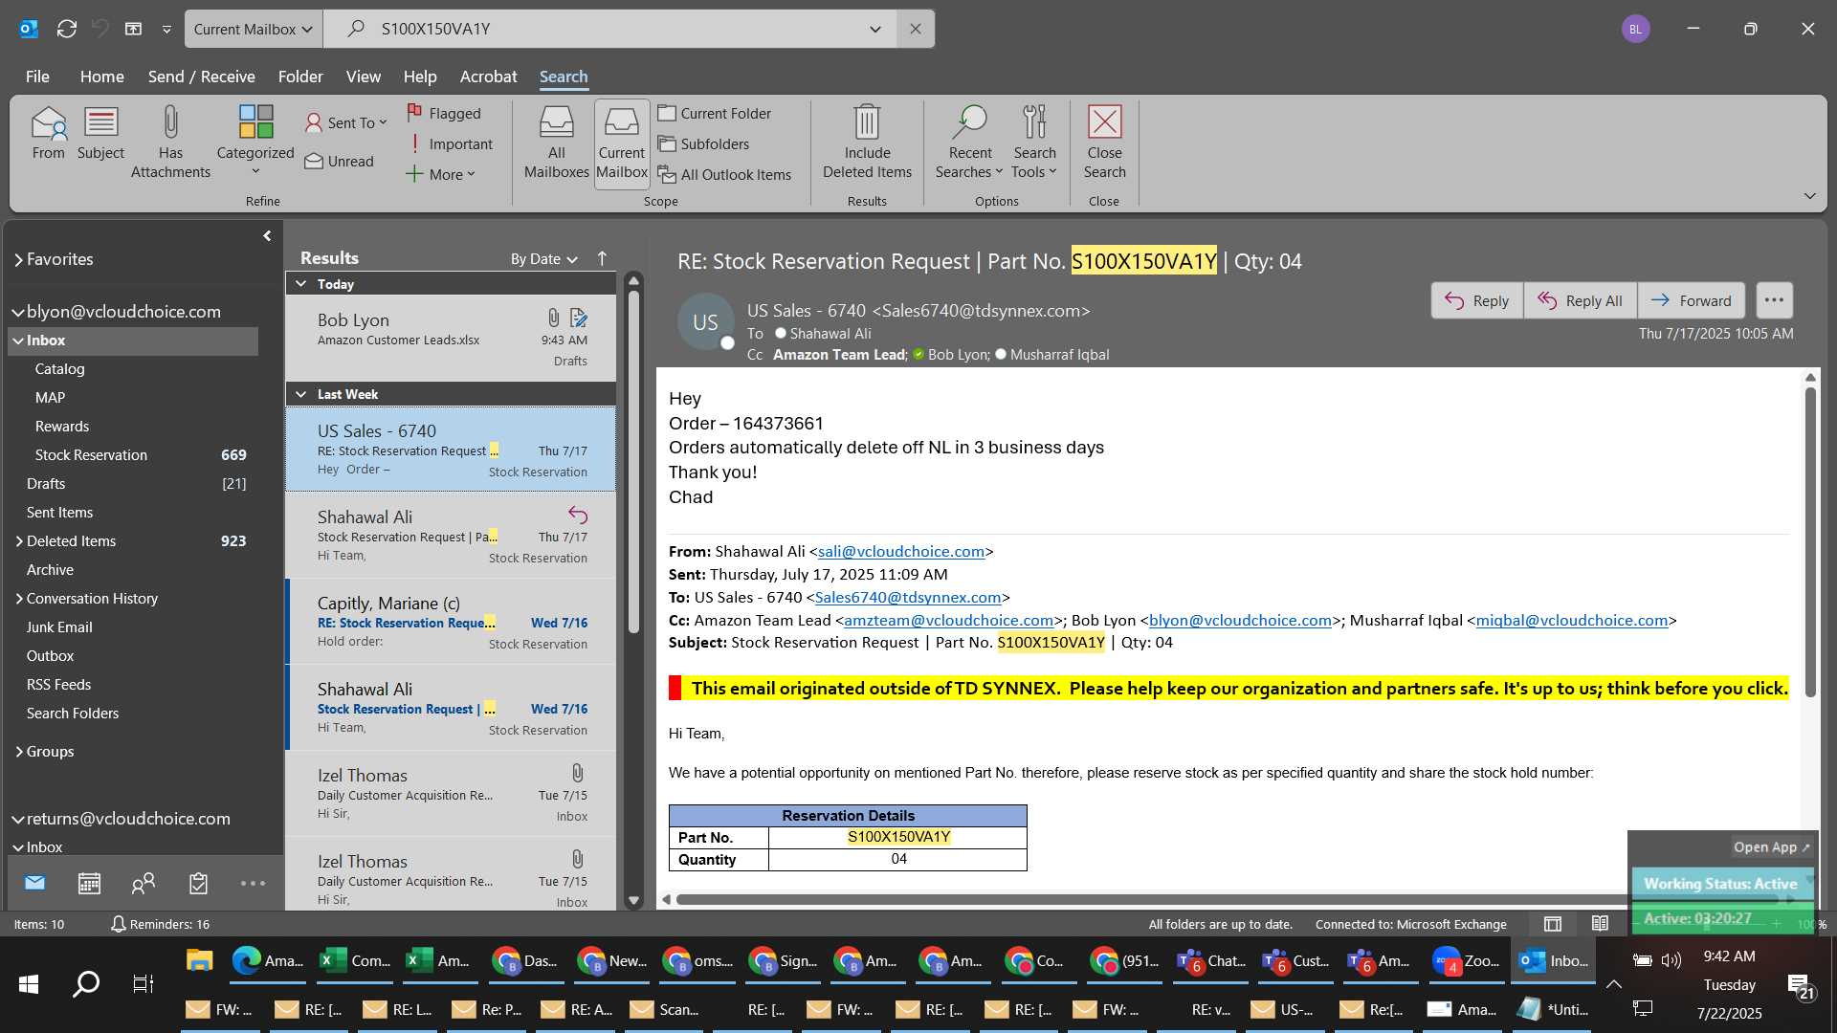The image size is (1837, 1033).
Task: Open the Sent To dropdown
Action: click(346, 122)
